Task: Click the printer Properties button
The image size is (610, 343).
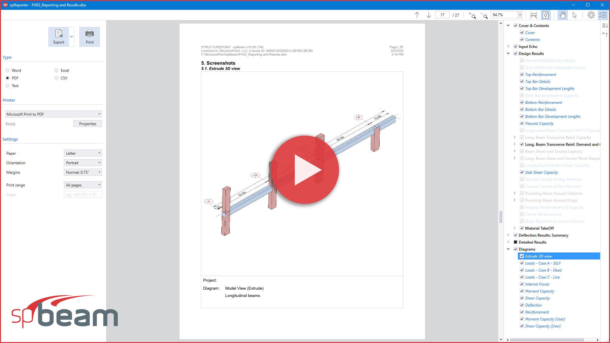Action: (88, 124)
